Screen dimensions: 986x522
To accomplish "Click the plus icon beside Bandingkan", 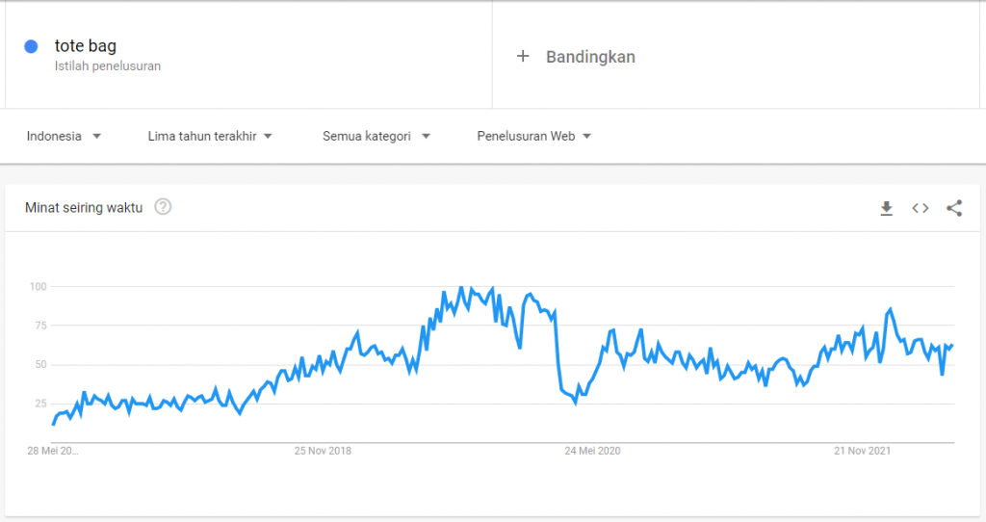I will tap(523, 56).
